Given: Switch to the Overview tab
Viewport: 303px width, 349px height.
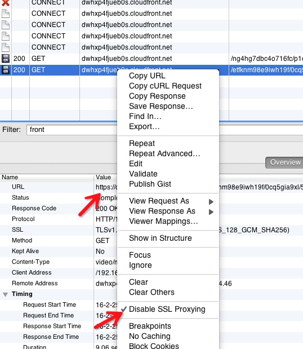Looking at the screenshot, I should (x=284, y=162).
